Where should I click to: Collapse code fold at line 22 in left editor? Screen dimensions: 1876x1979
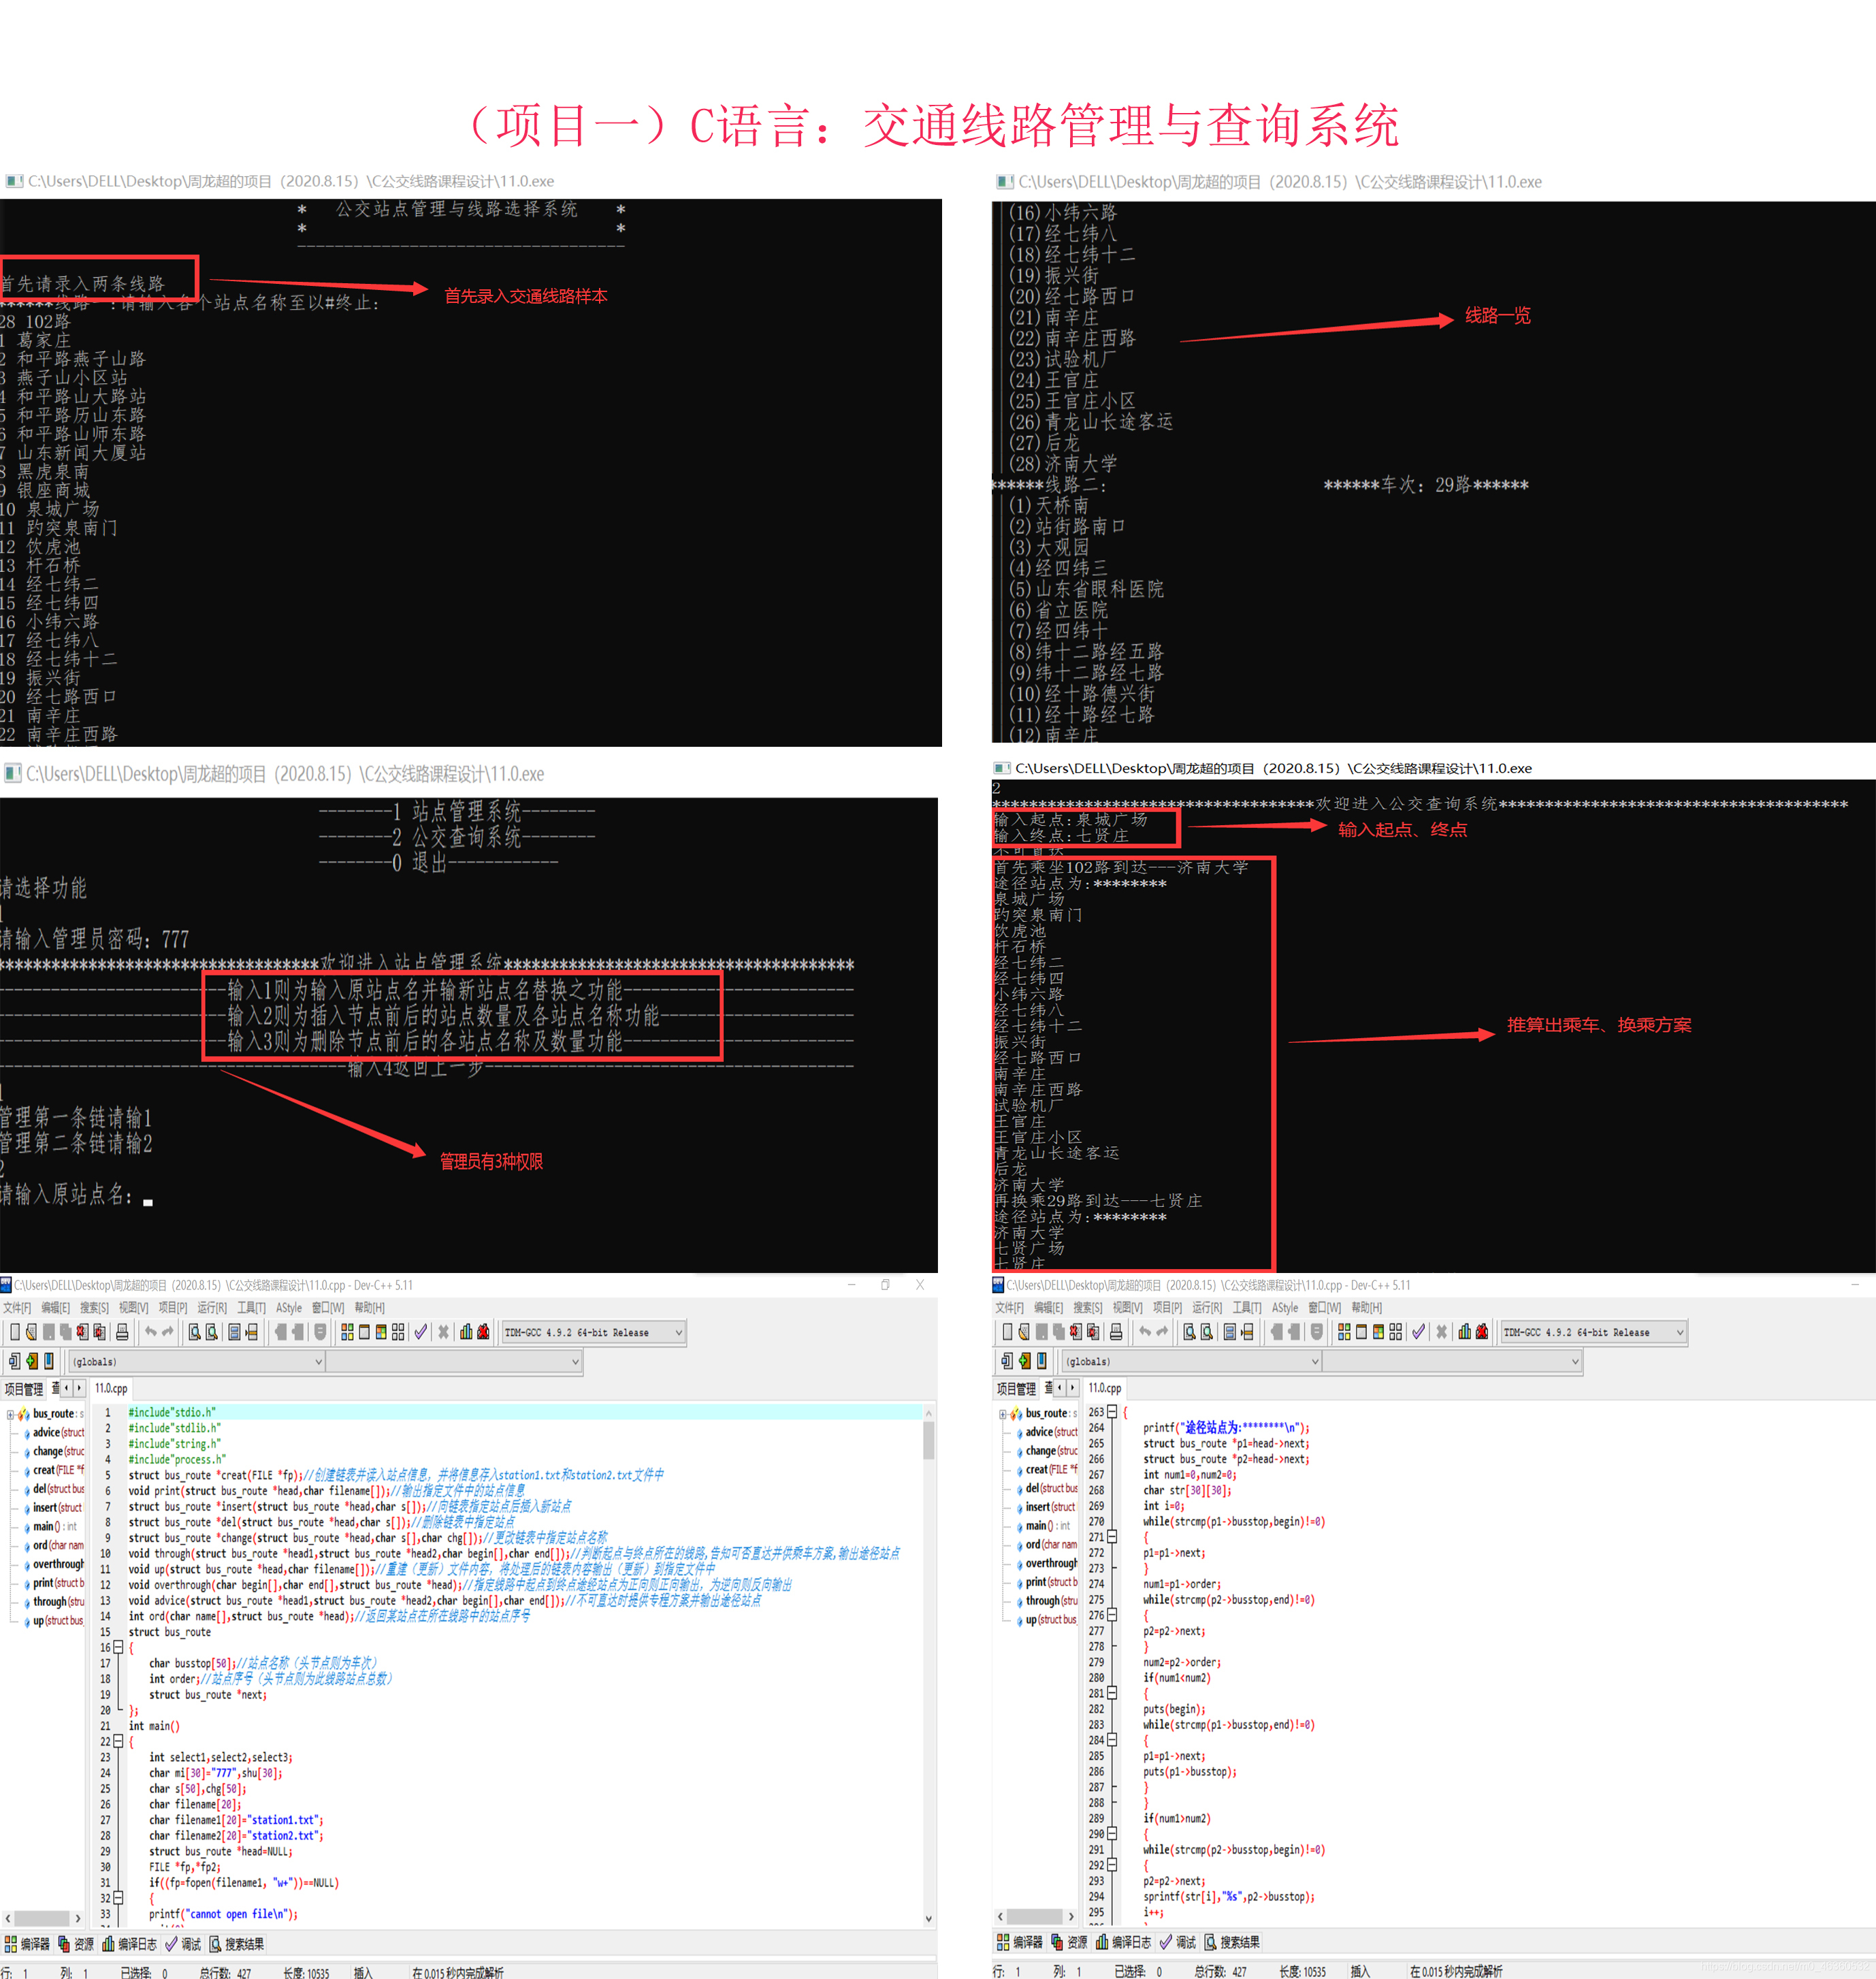(118, 1741)
